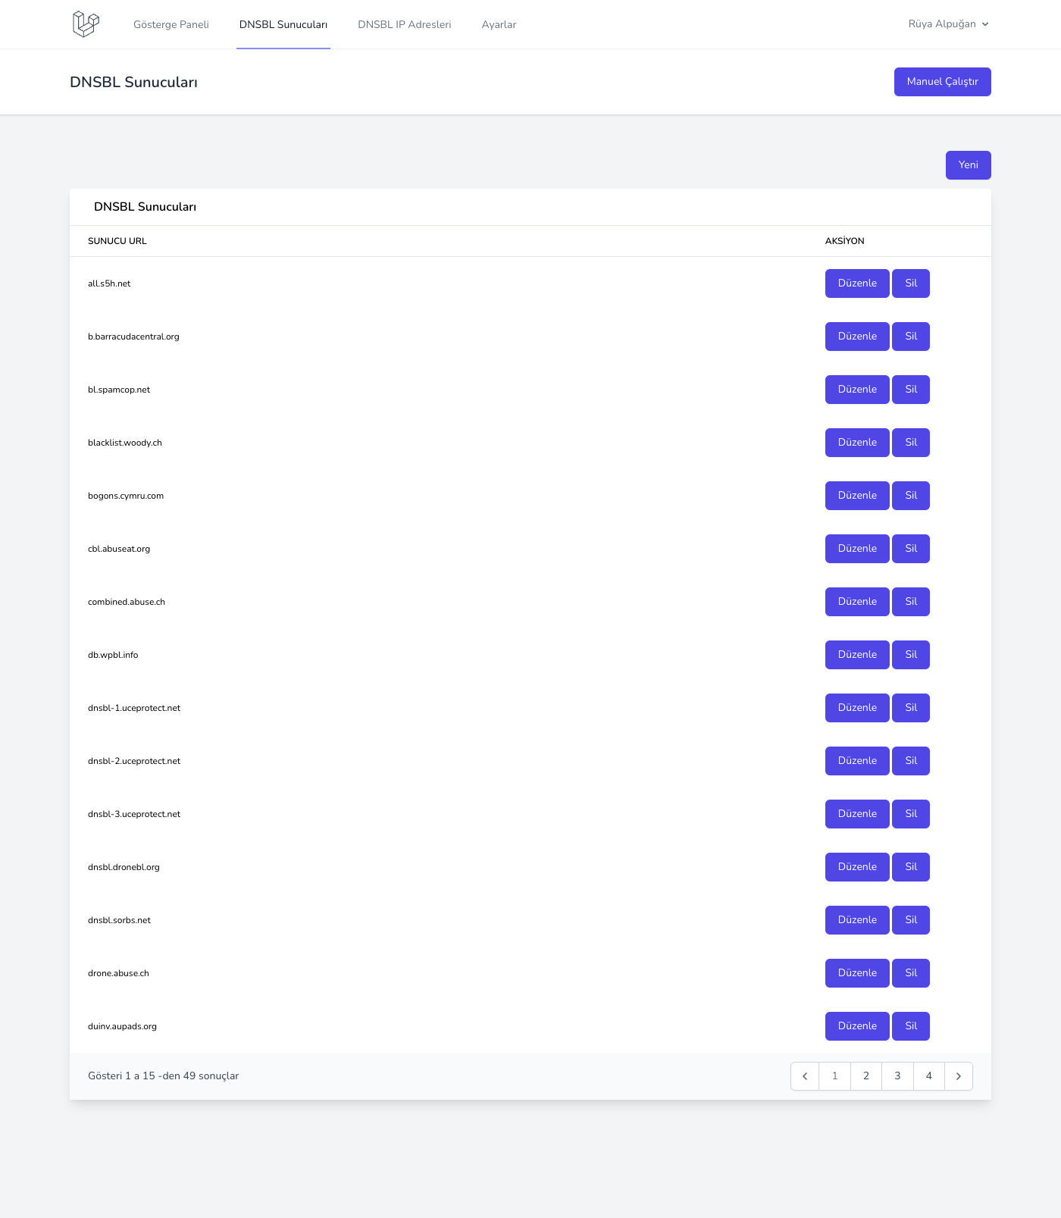Edit bogons.cymru.com server
The image size is (1061, 1218).
(x=857, y=496)
